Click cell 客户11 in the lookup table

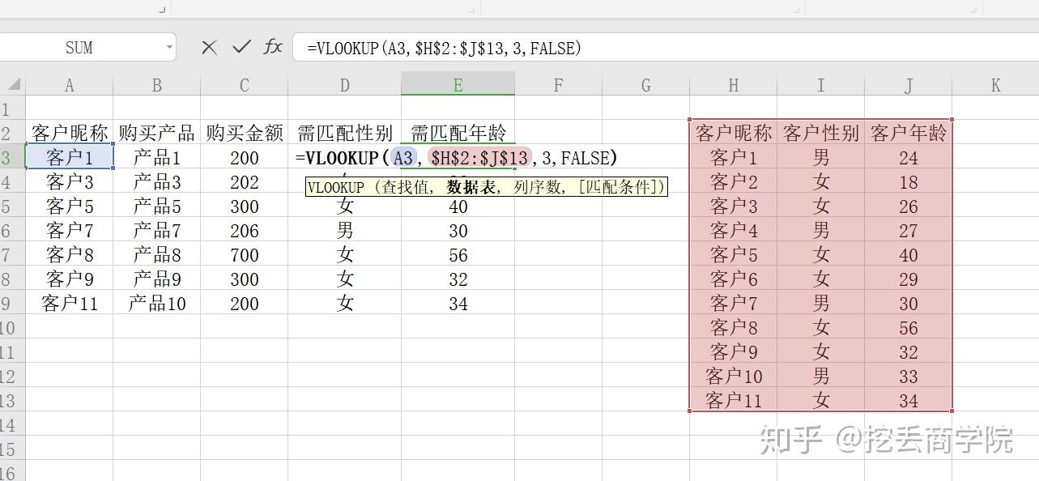pyautogui.click(x=733, y=400)
